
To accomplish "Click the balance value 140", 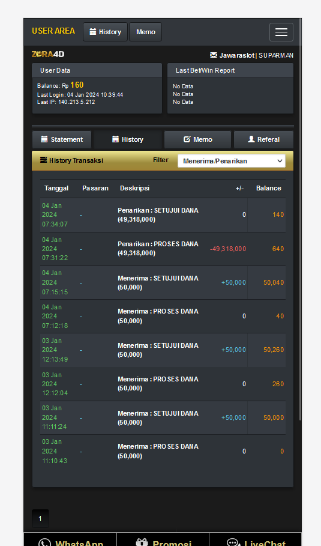I will point(278,214).
